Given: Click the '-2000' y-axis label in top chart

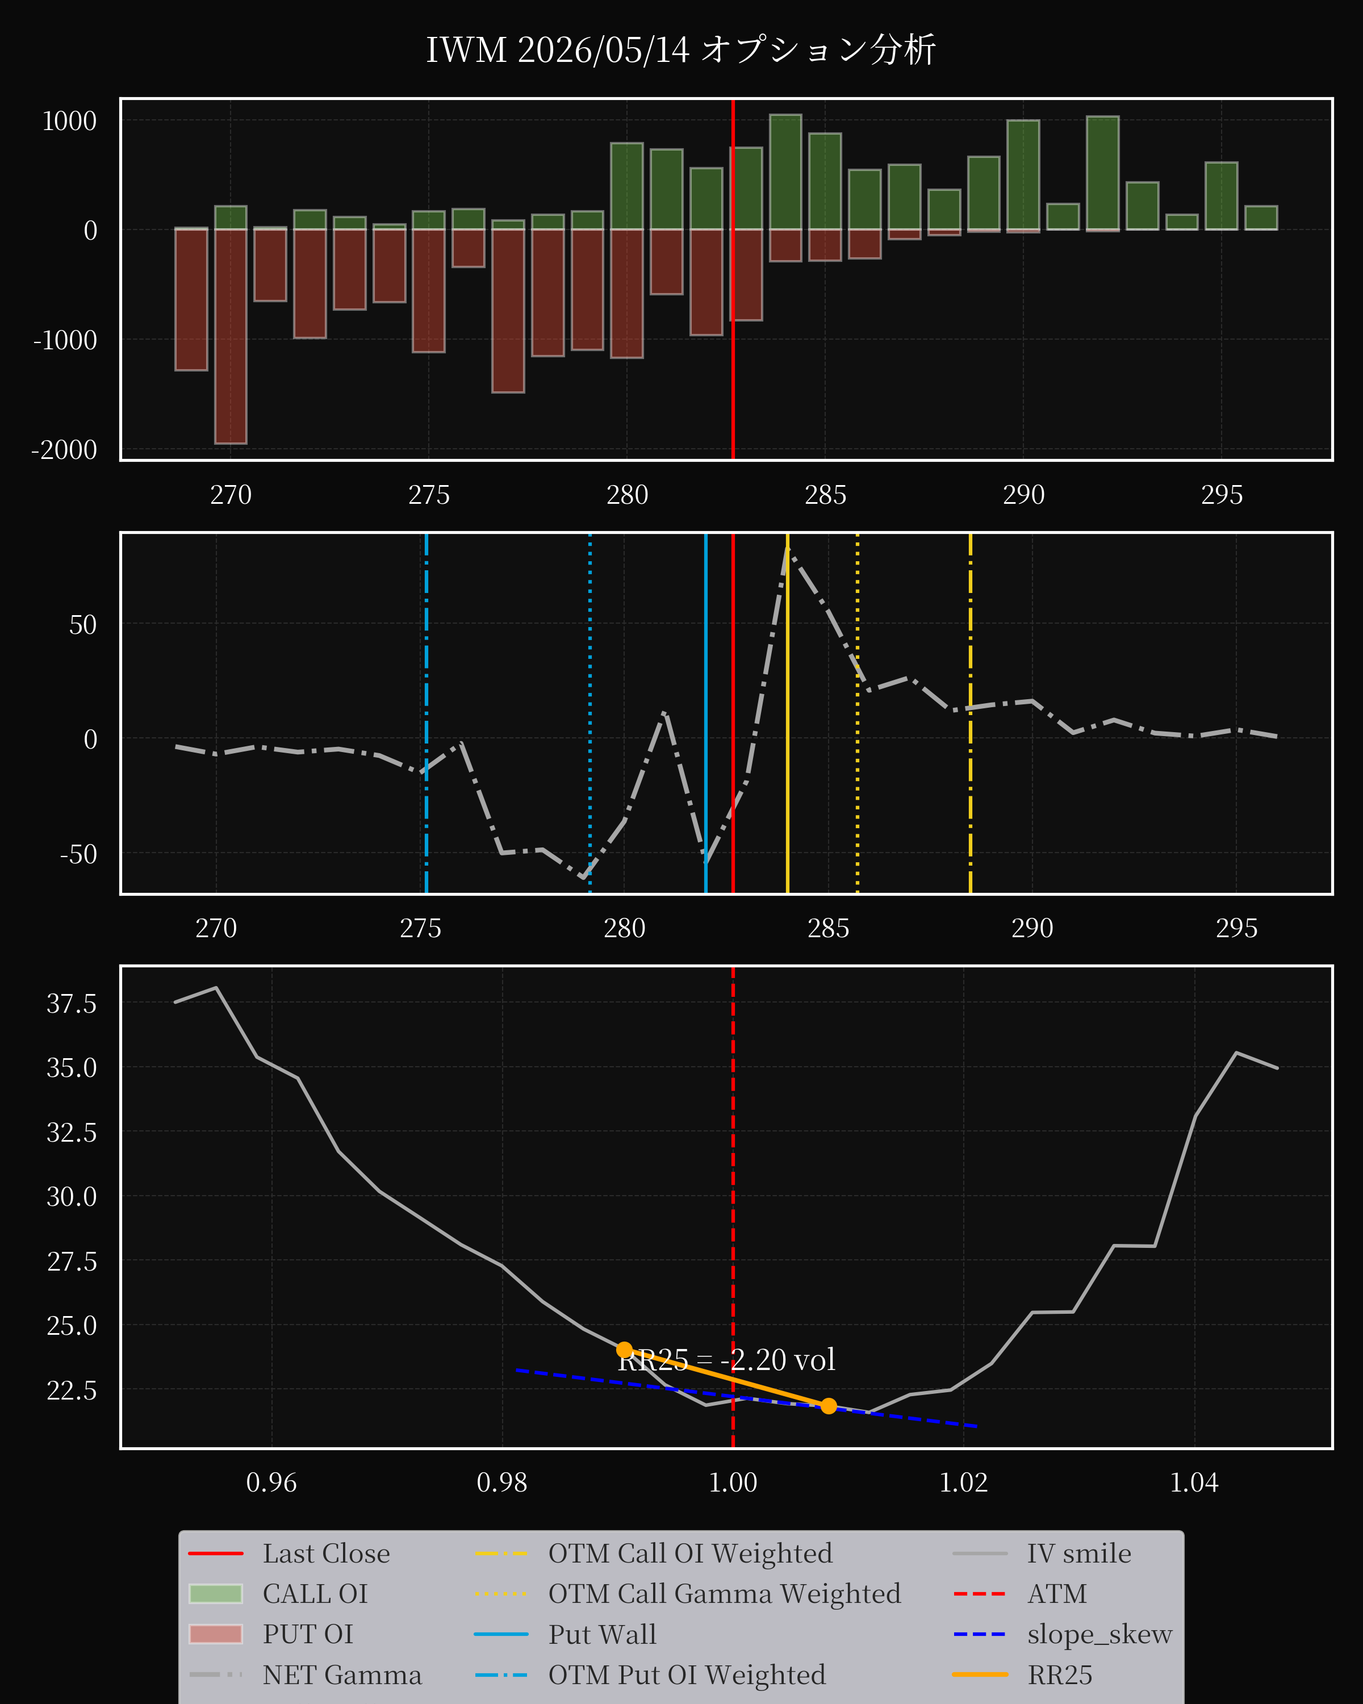Looking at the screenshot, I should click(64, 450).
